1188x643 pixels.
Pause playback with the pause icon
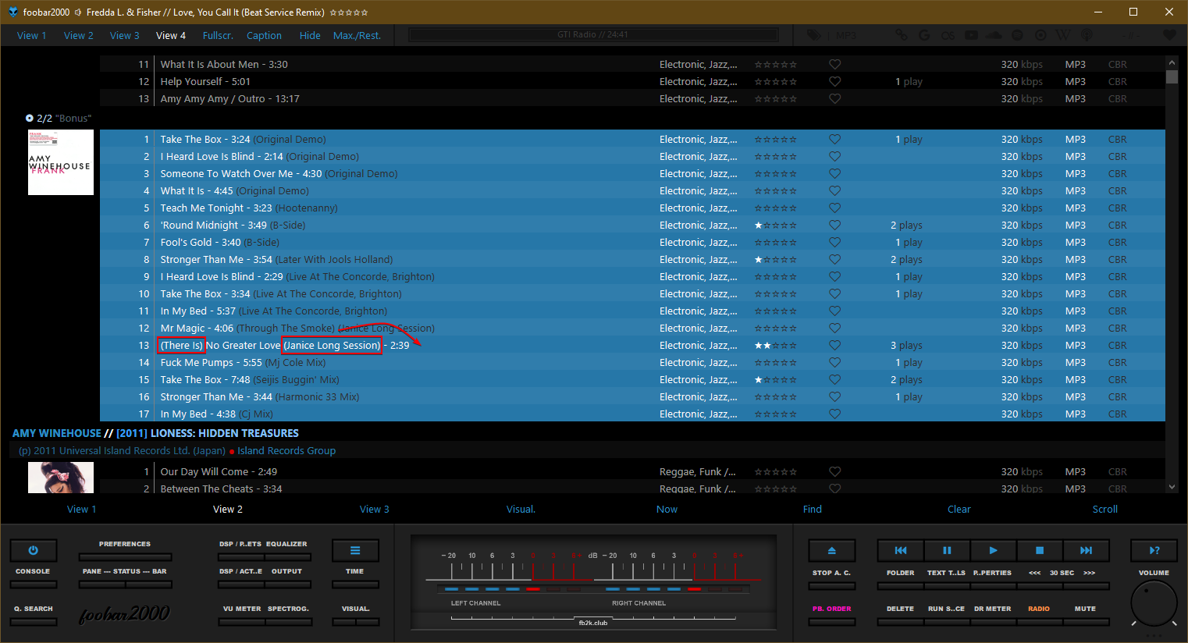(947, 550)
